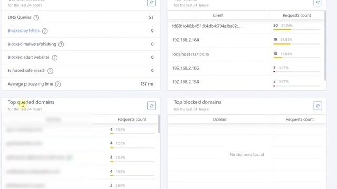Select the localhost (127.0.0.1) client
Viewport: 337px width, 189px height.
click(x=190, y=54)
